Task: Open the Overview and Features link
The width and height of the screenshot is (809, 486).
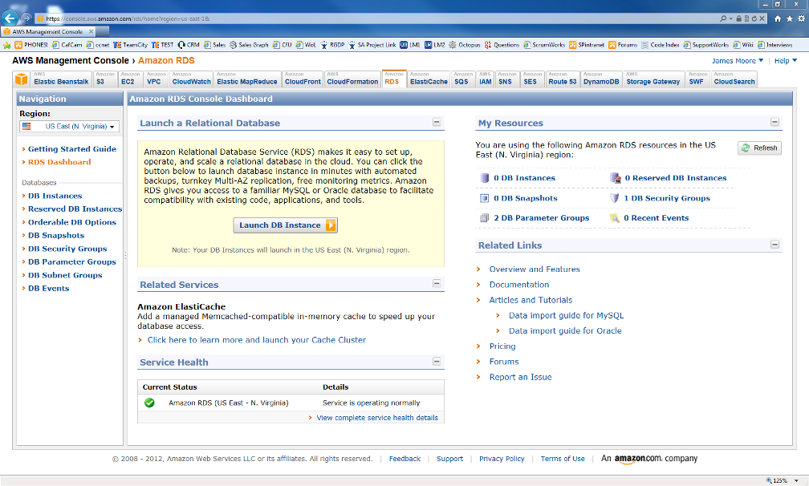Action: point(535,269)
